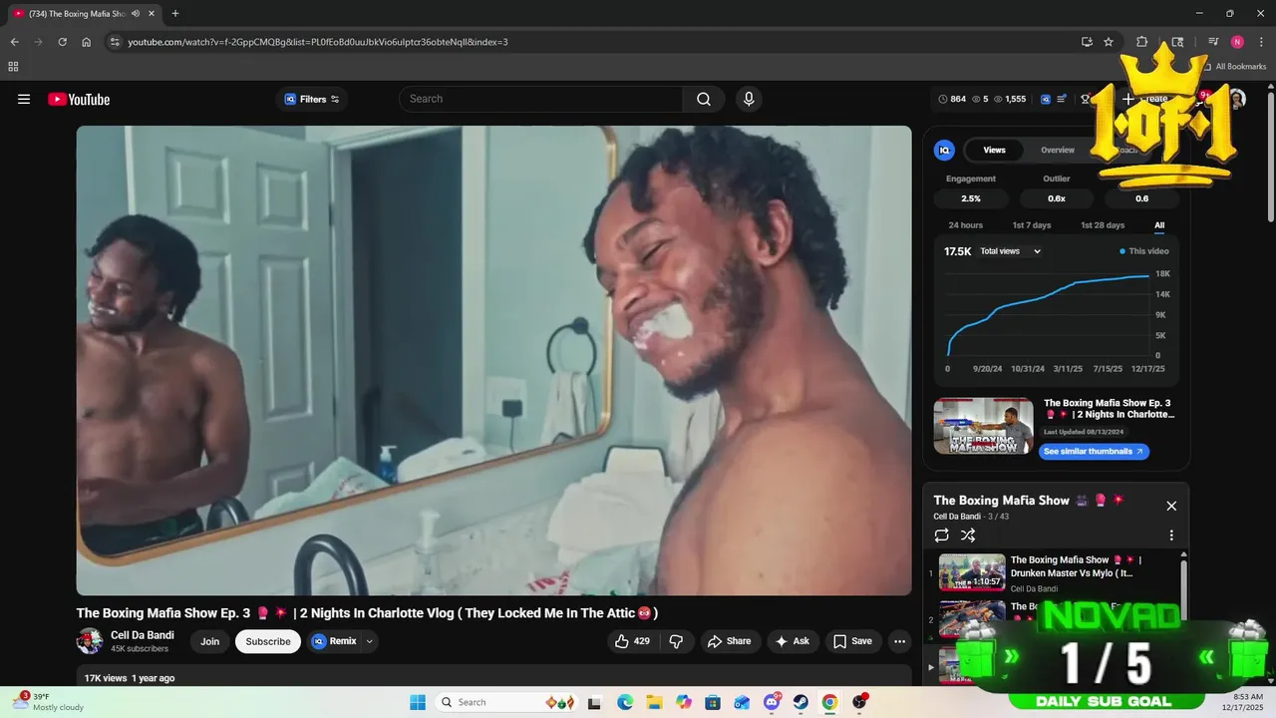Open Discord from the taskbar

[772, 702]
